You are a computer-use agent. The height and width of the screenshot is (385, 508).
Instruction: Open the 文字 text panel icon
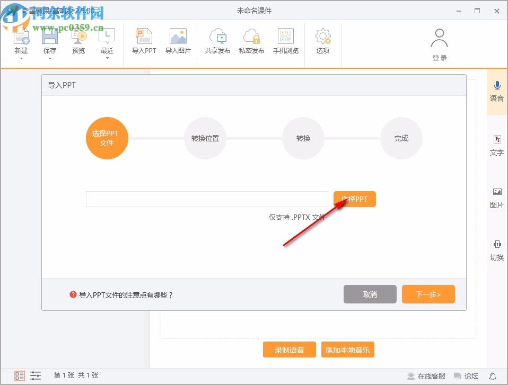click(x=496, y=145)
